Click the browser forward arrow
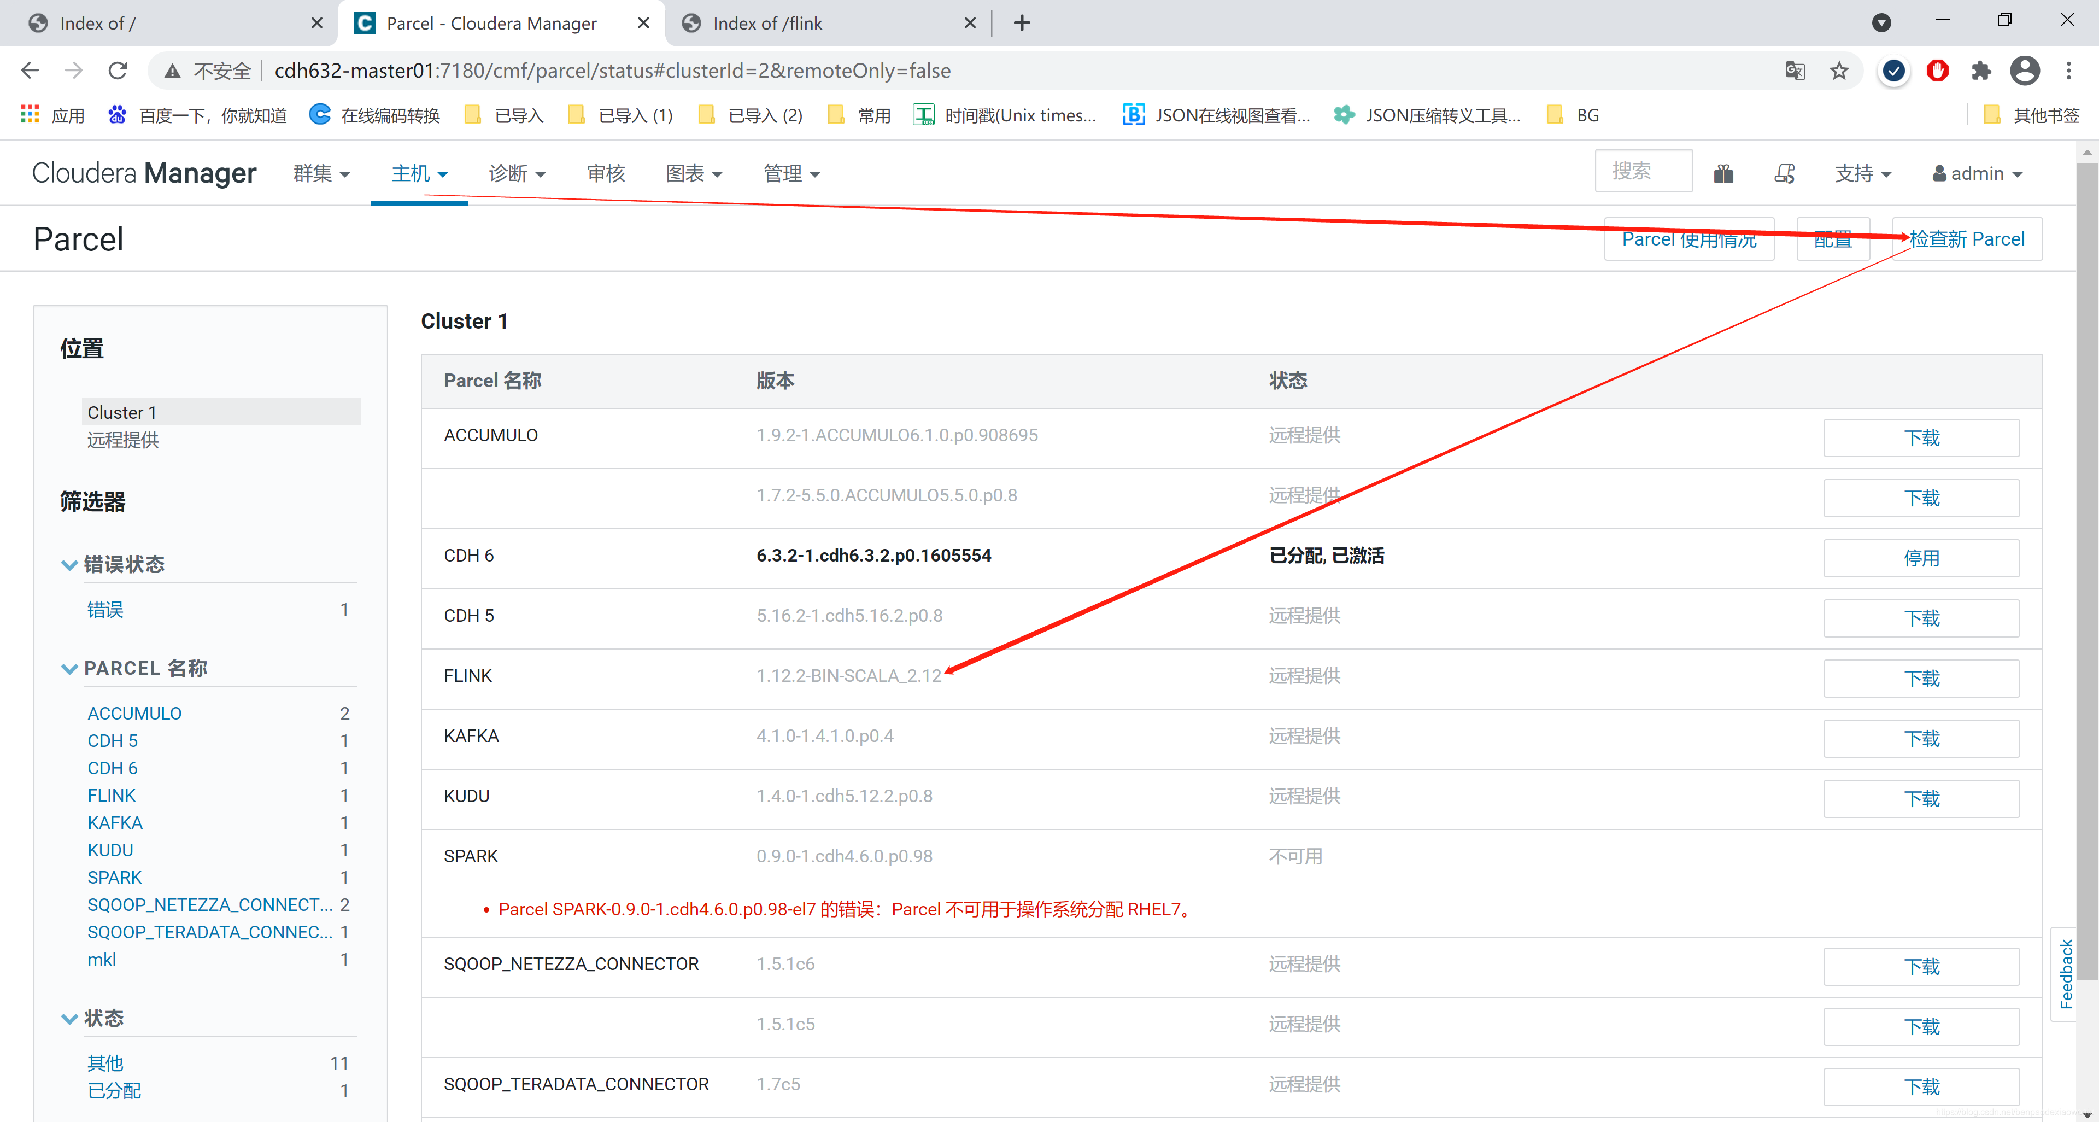Viewport: 2099px width, 1122px height. tap(74, 71)
